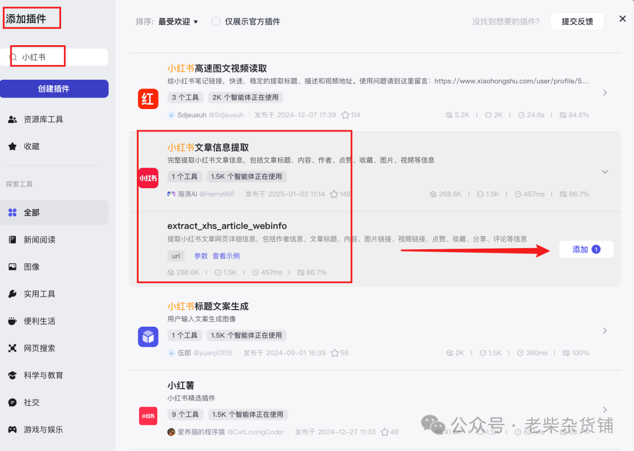Click 小红薯 plugin title

coord(181,385)
